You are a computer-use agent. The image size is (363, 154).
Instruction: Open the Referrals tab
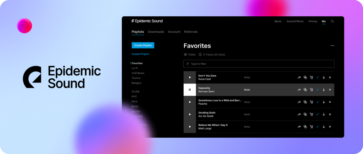pos(191,32)
